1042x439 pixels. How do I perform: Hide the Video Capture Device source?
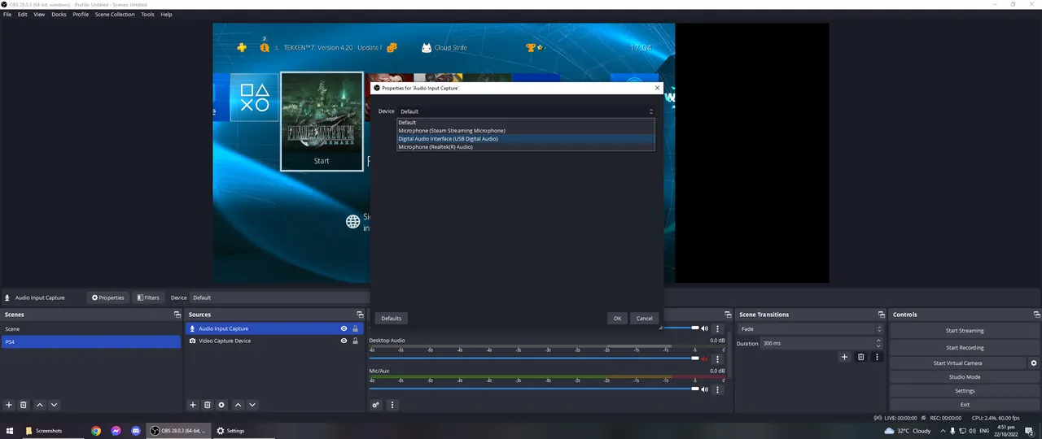click(x=344, y=341)
